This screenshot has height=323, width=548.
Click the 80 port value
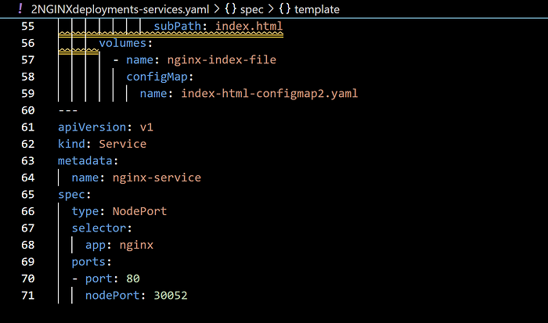[x=133, y=278]
